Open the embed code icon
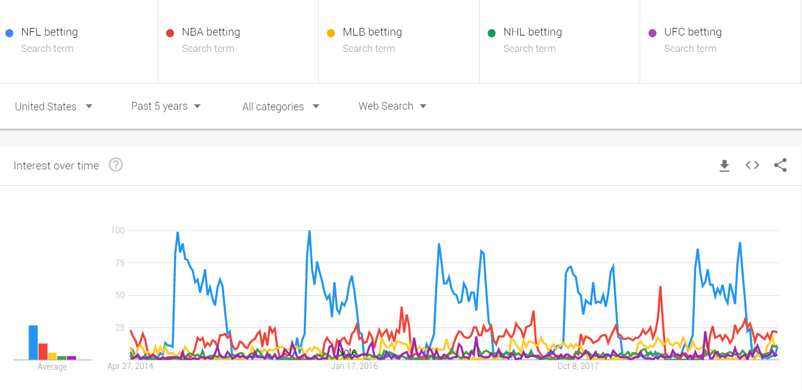The image size is (802, 390). point(753,165)
